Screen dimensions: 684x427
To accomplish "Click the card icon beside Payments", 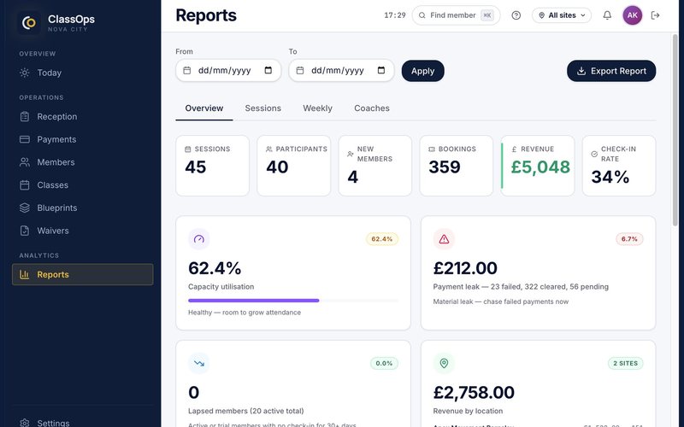I will [25, 139].
